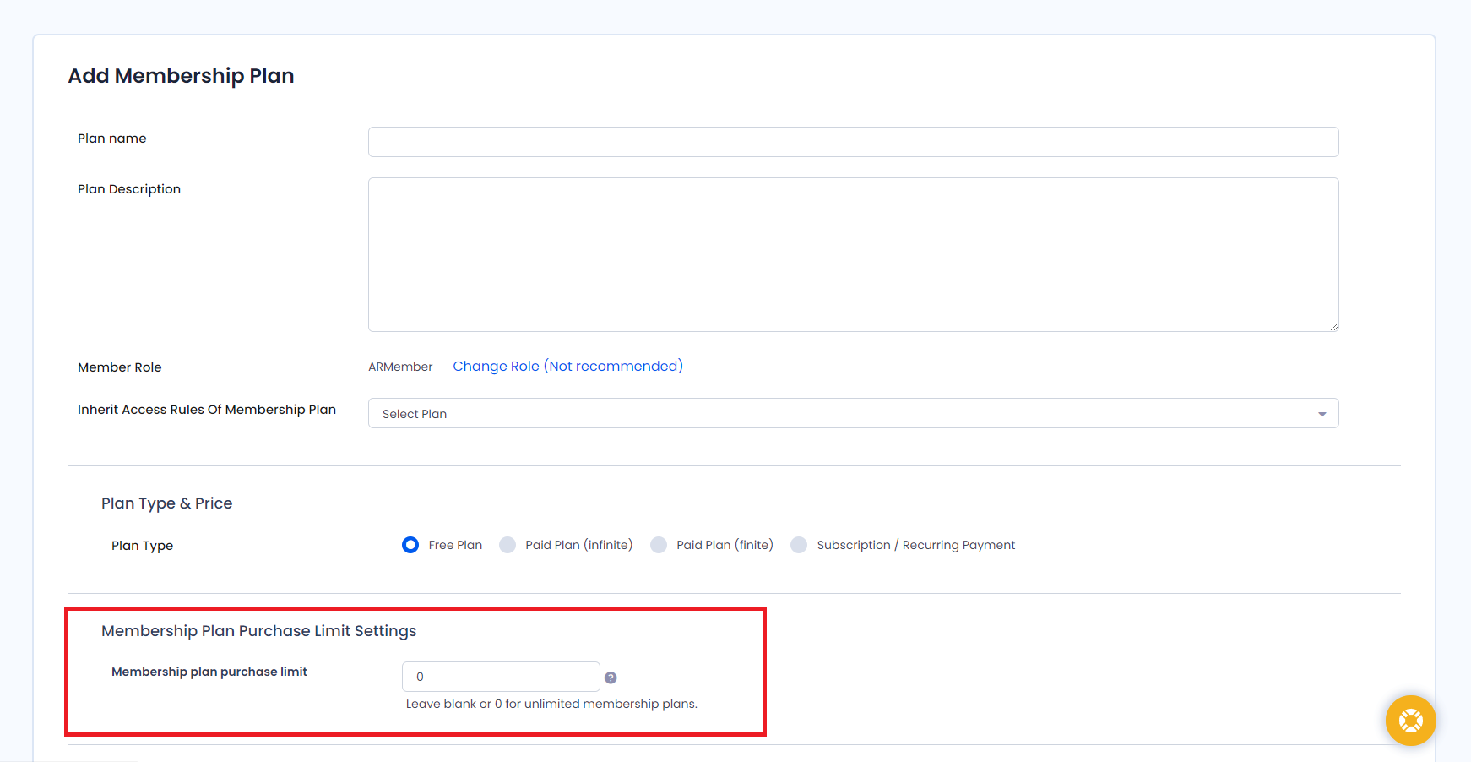Open the orange lifebuoy support button

[x=1410, y=721]
